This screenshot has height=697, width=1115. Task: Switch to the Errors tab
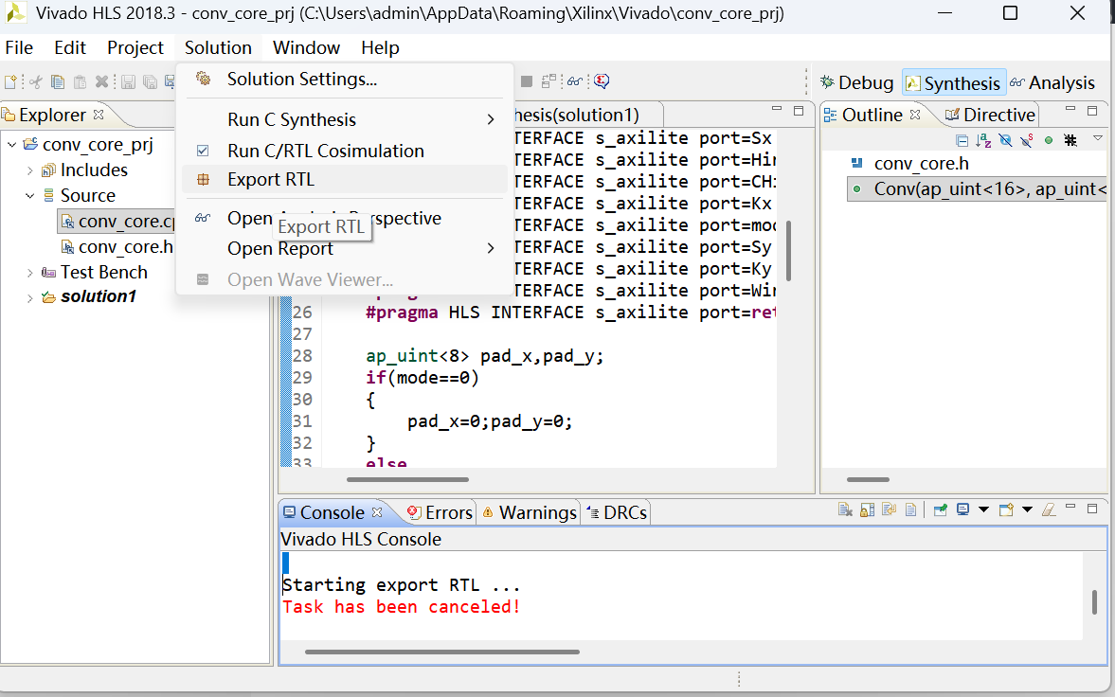(439, 512)
